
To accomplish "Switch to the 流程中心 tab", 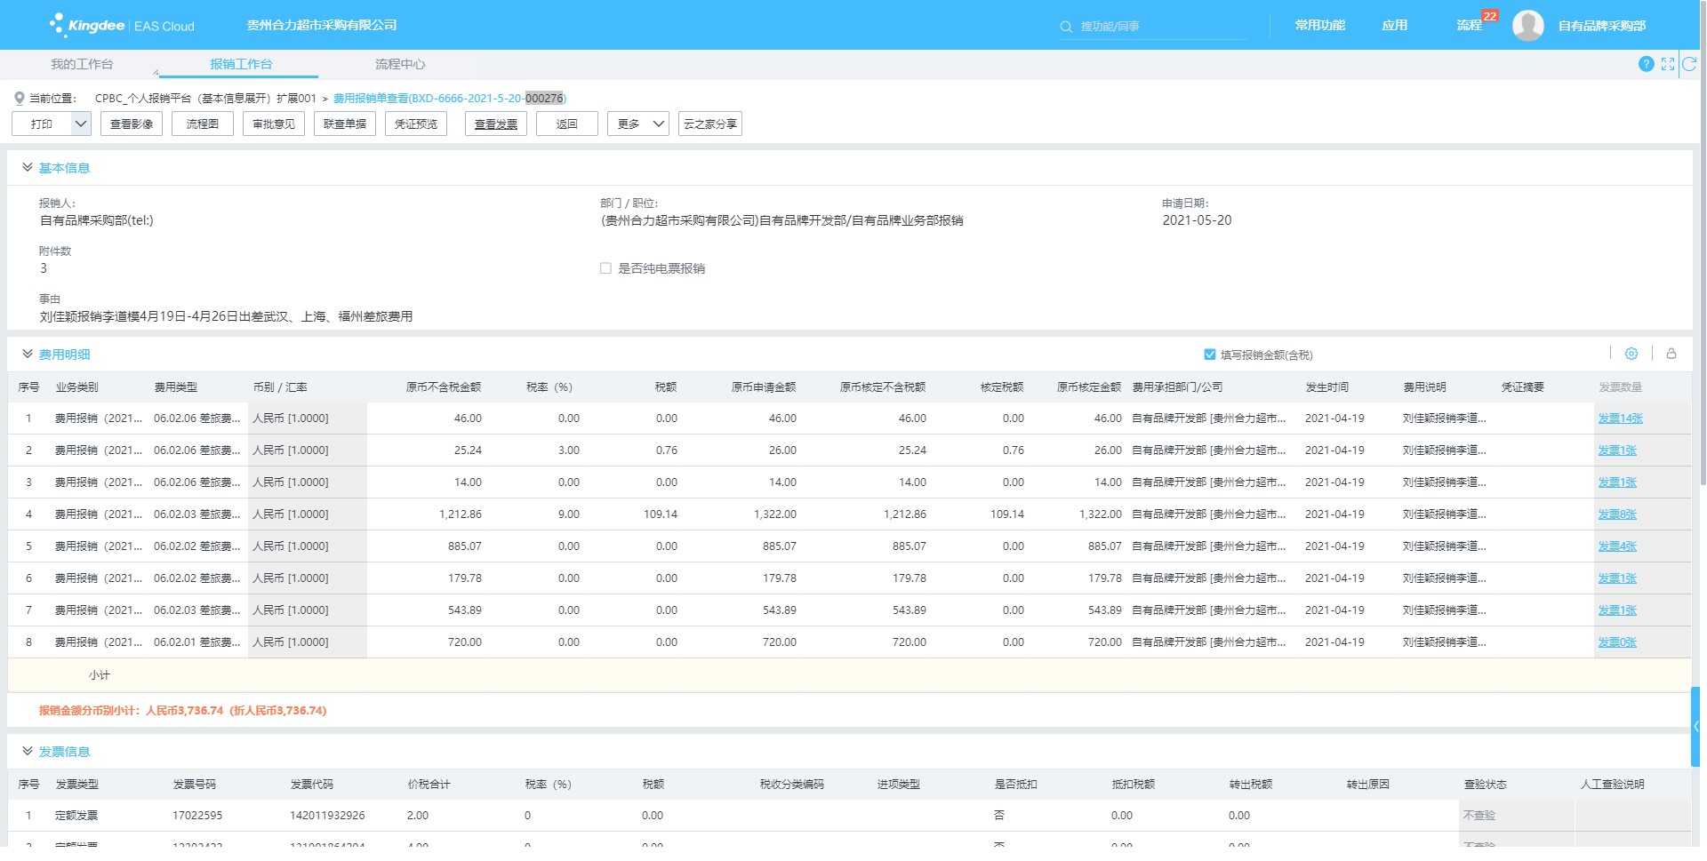I will (399, 64).
